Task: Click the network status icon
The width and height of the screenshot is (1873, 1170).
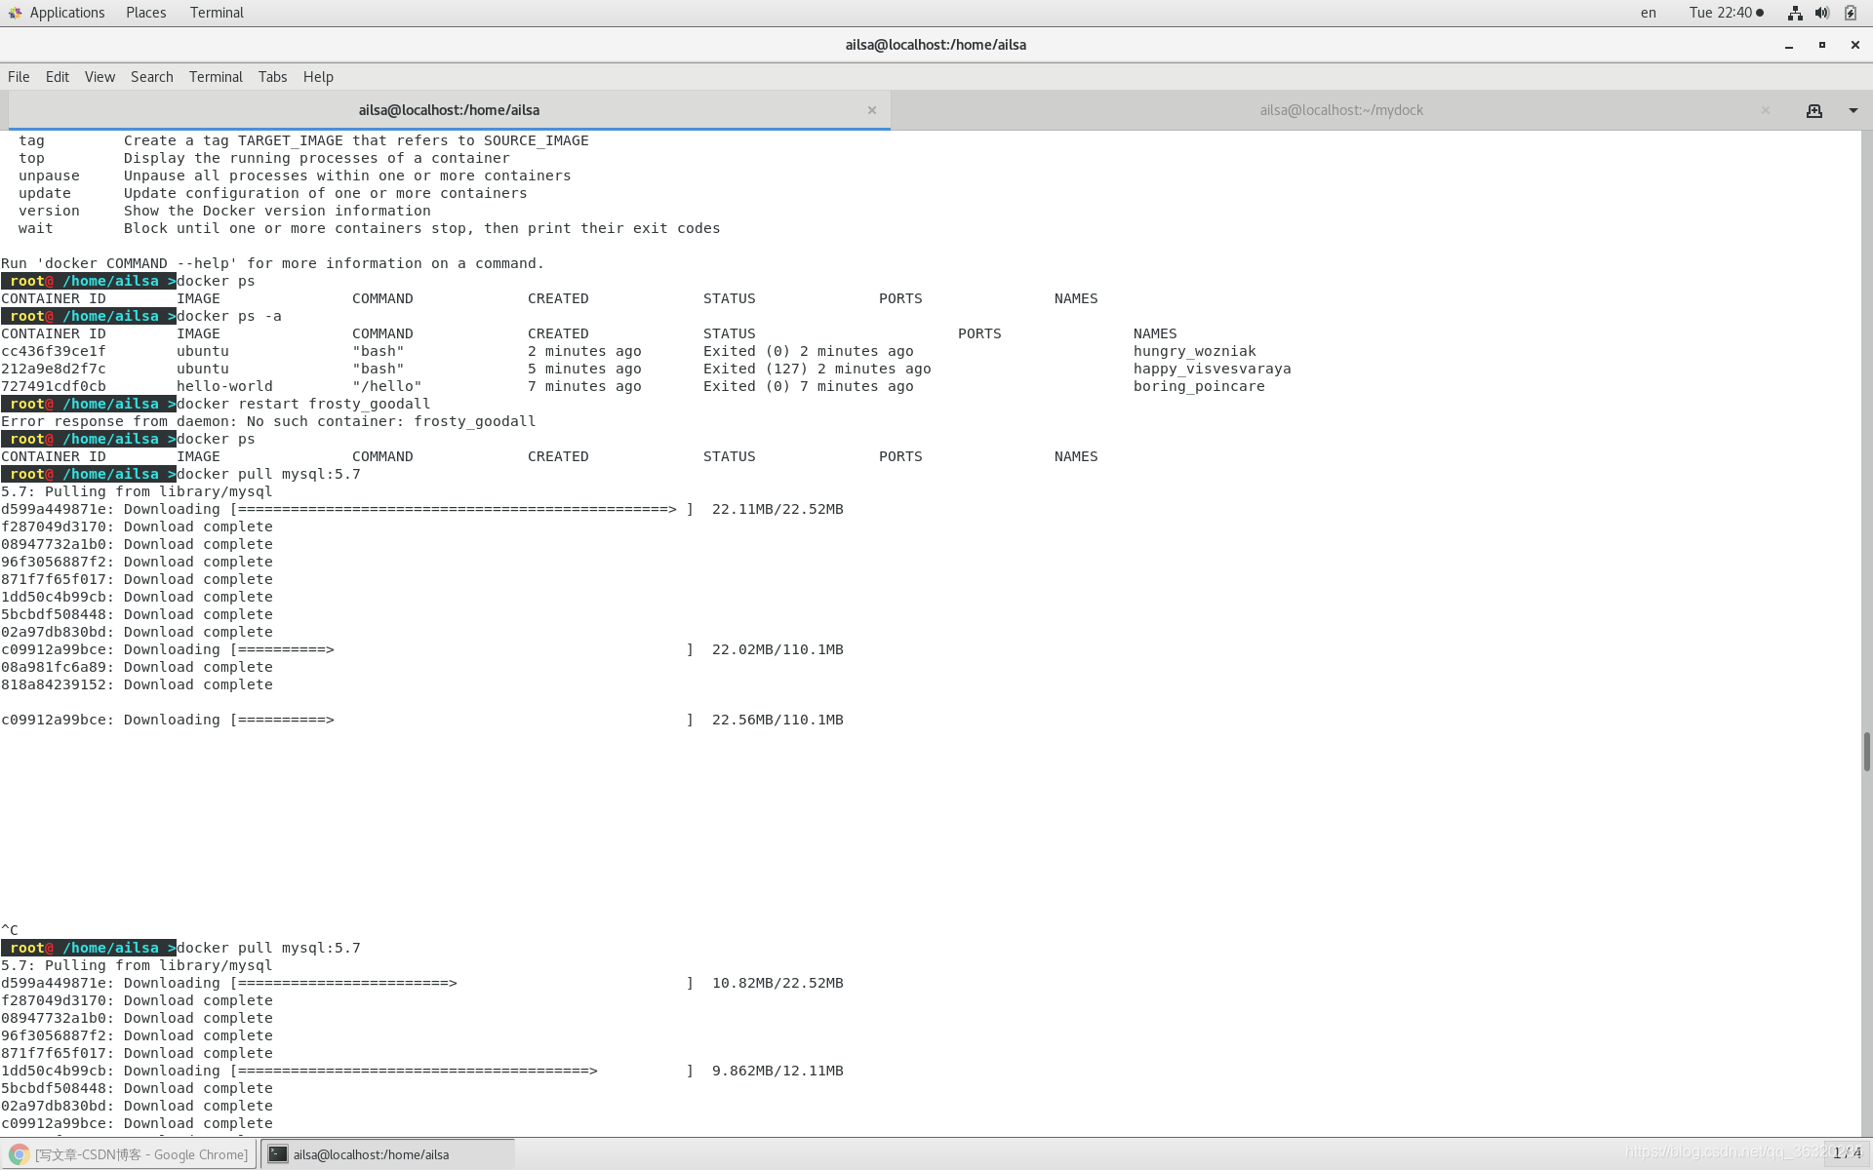Action: [1795, 13]
